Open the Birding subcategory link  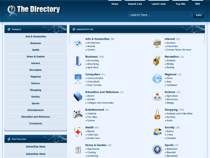170,64
